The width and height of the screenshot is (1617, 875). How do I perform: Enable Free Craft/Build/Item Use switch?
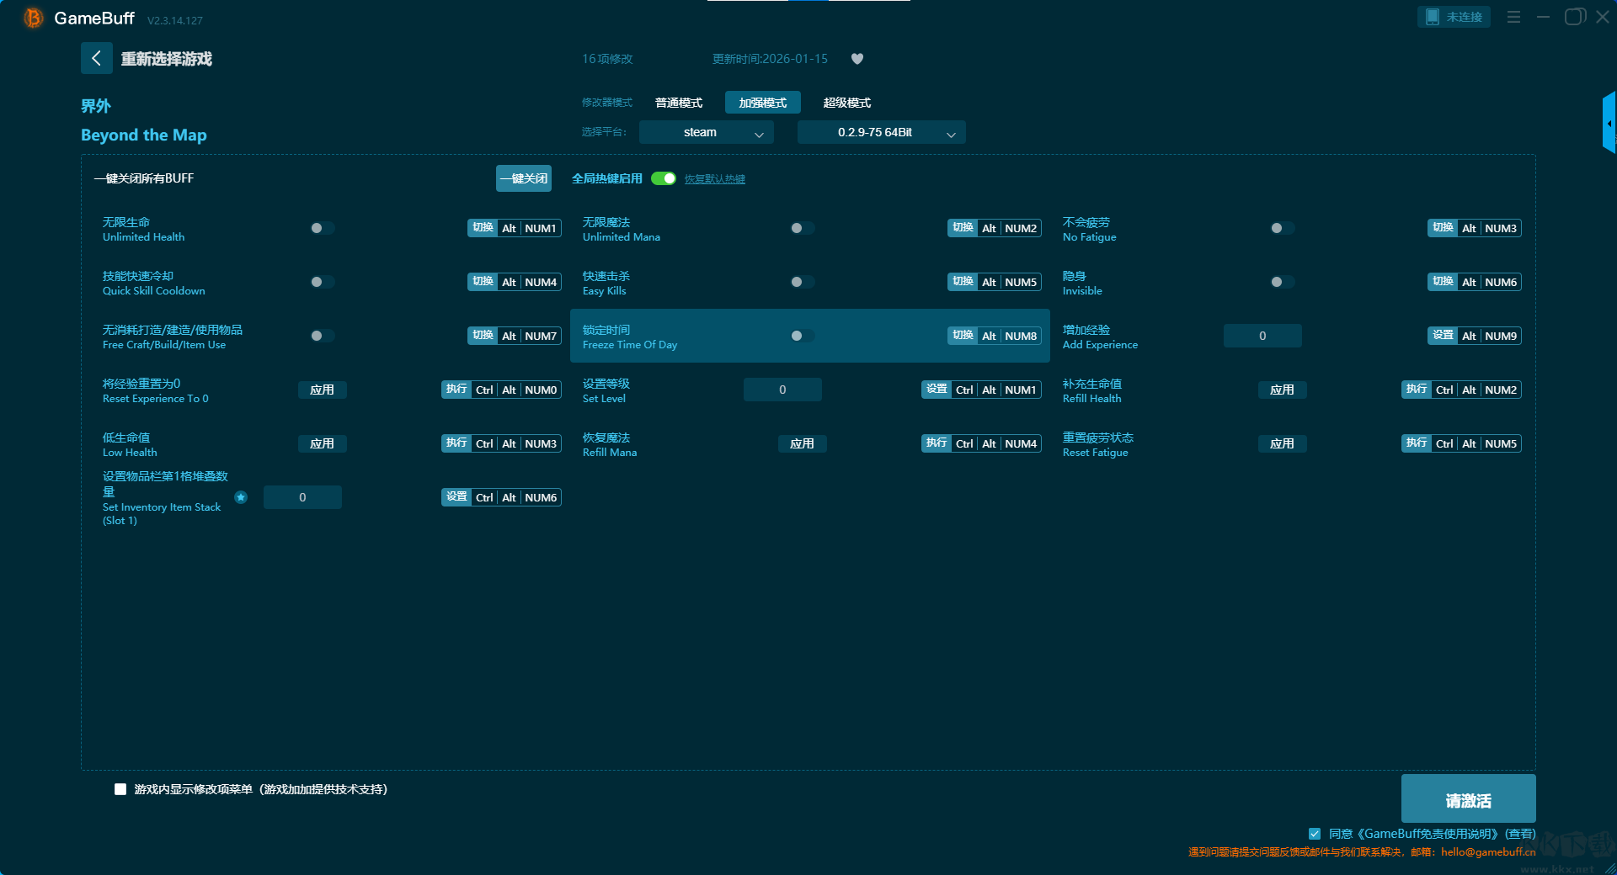[322, 336]
